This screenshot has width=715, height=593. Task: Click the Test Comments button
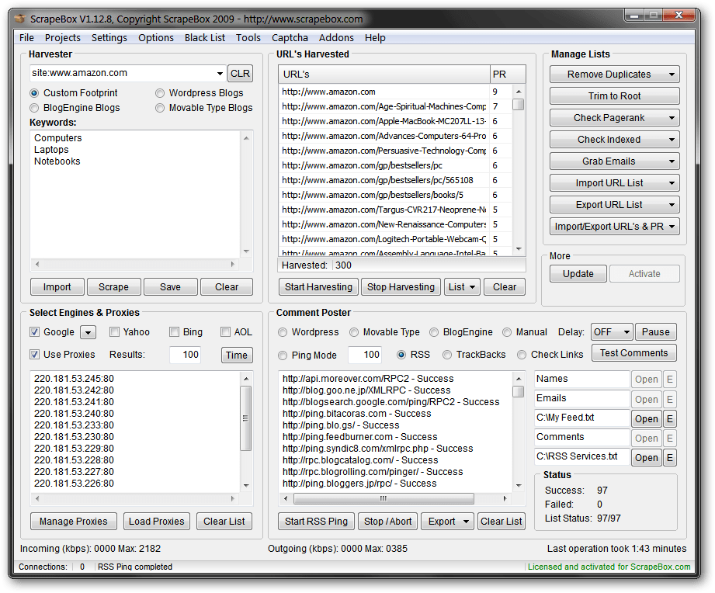tap(633, 353)
